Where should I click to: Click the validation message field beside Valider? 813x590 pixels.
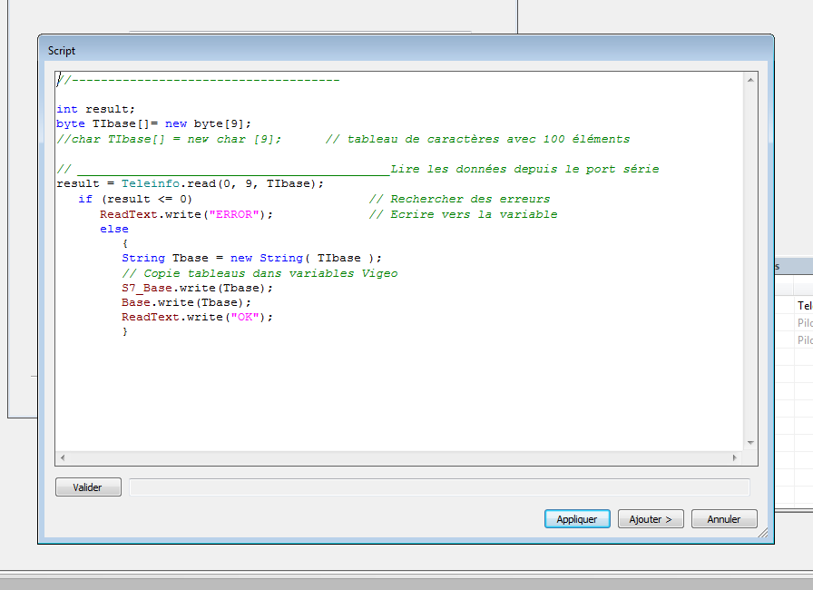[x=439, y=487]
